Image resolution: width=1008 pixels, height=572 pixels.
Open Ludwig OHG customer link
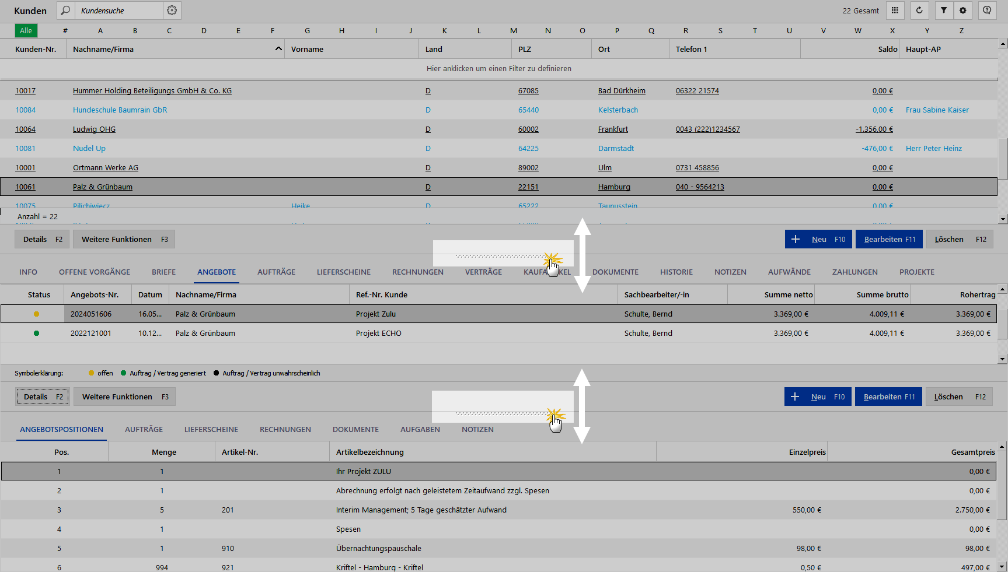(94, 129)
